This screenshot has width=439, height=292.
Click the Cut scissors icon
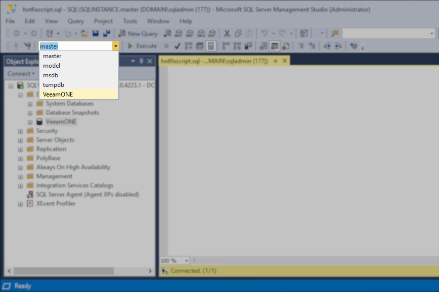coord(227,33)
